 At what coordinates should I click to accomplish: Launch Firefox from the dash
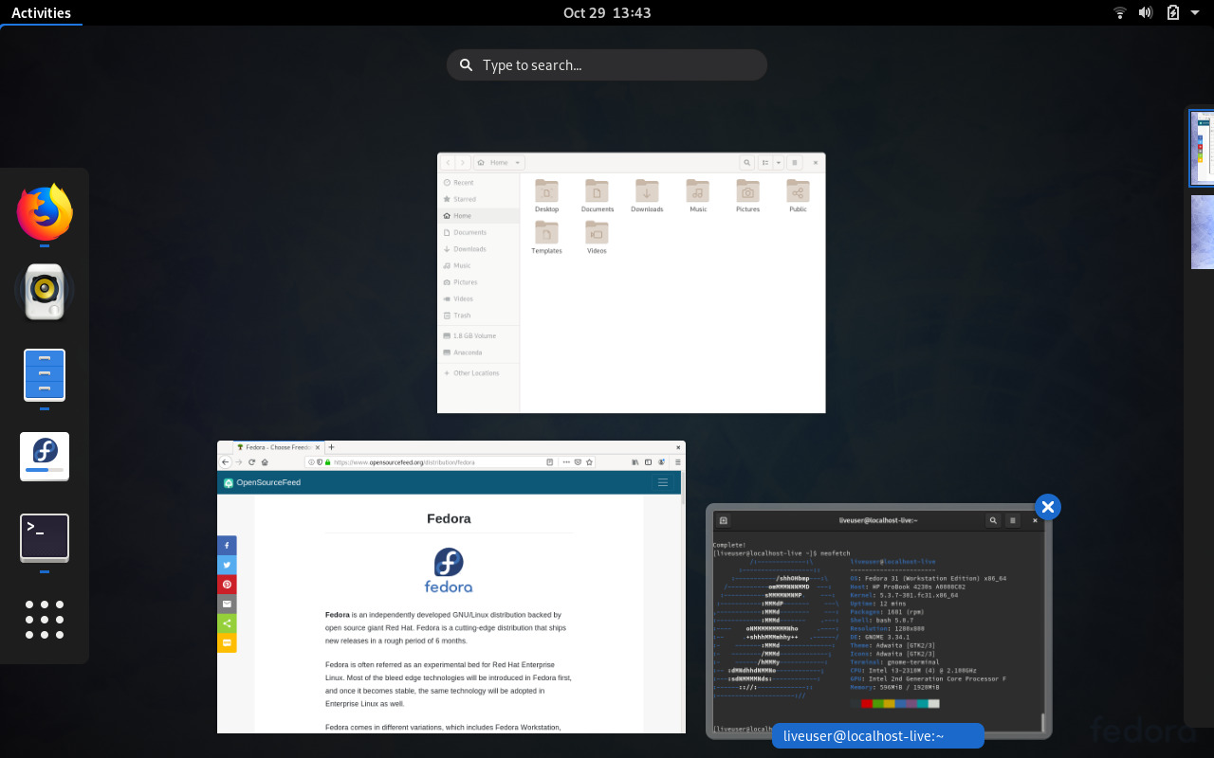[45, 212]
